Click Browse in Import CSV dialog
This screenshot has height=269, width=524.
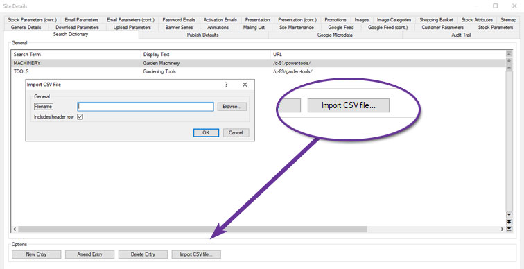click(232, 107)
